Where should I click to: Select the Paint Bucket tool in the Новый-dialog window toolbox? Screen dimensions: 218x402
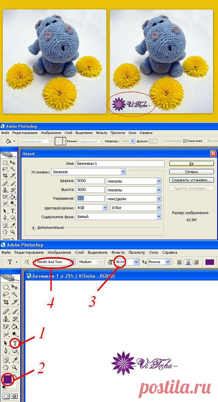click(x=13, y=196)
